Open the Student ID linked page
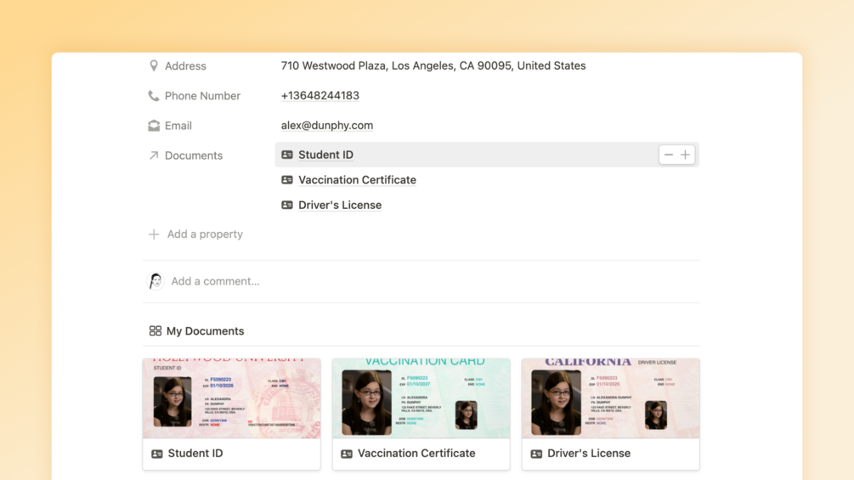The width and height of the screenshot is (854, 480). (325, 155)
